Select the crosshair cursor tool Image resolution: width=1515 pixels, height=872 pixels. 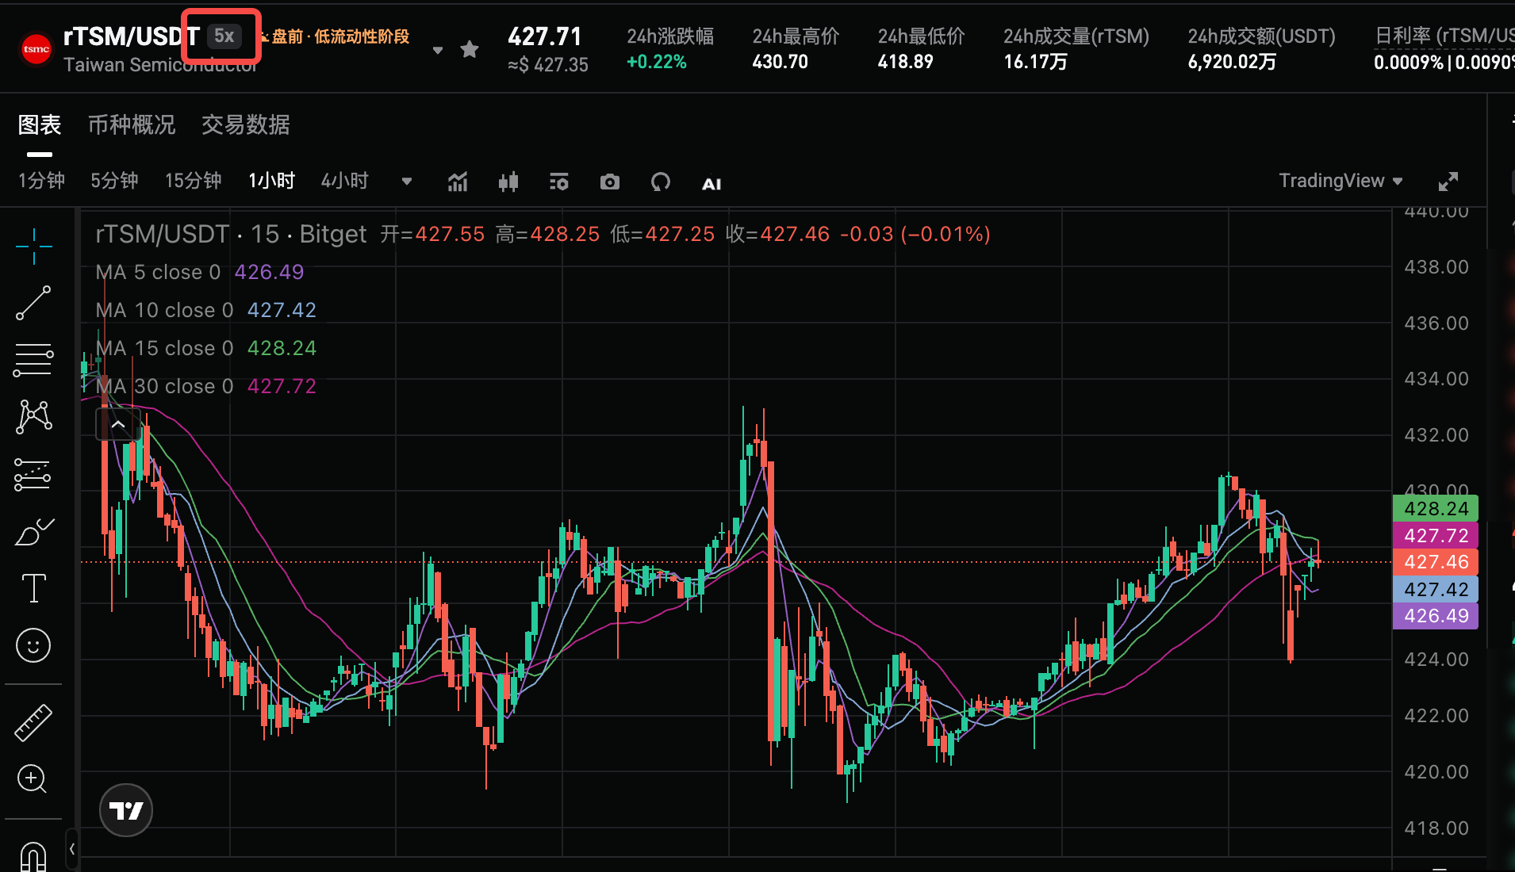[33, 247]
